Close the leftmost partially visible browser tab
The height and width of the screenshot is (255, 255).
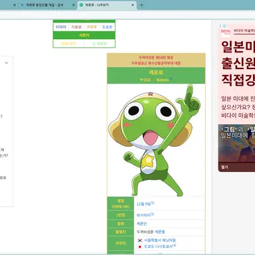(15, 5)
